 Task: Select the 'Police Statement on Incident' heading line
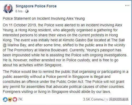click(x=44, y=18)
